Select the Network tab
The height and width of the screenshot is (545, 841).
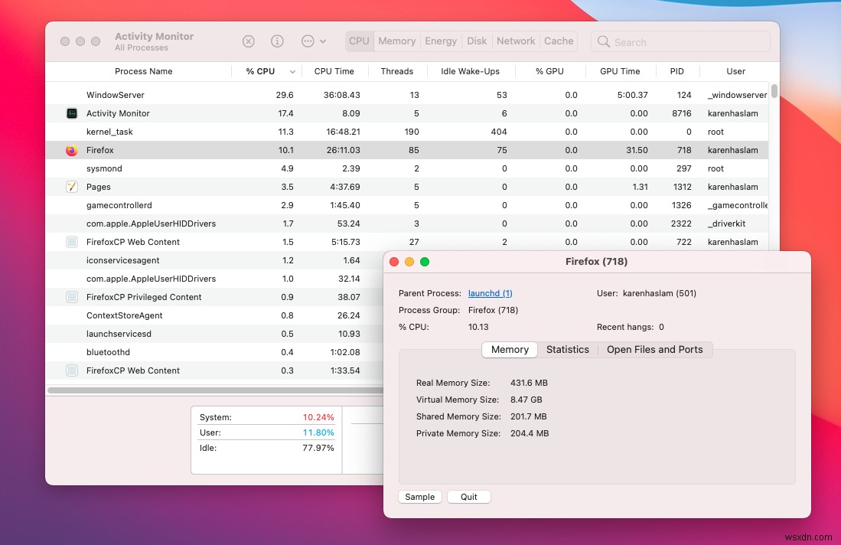516,41
